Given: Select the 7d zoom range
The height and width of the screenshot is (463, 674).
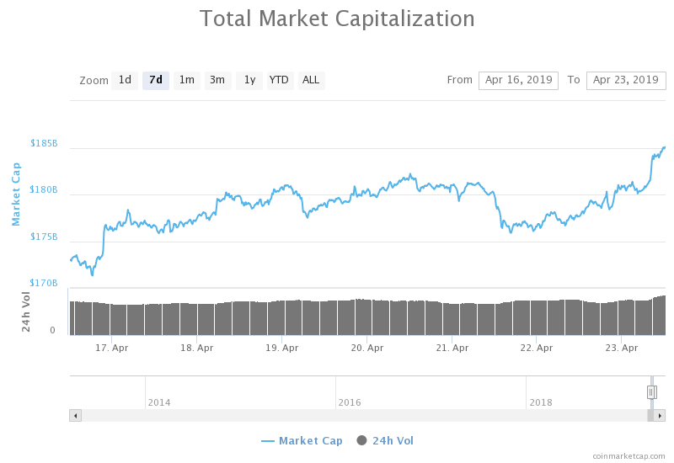Looking at the screenshot, I should (x=156, y=80).
